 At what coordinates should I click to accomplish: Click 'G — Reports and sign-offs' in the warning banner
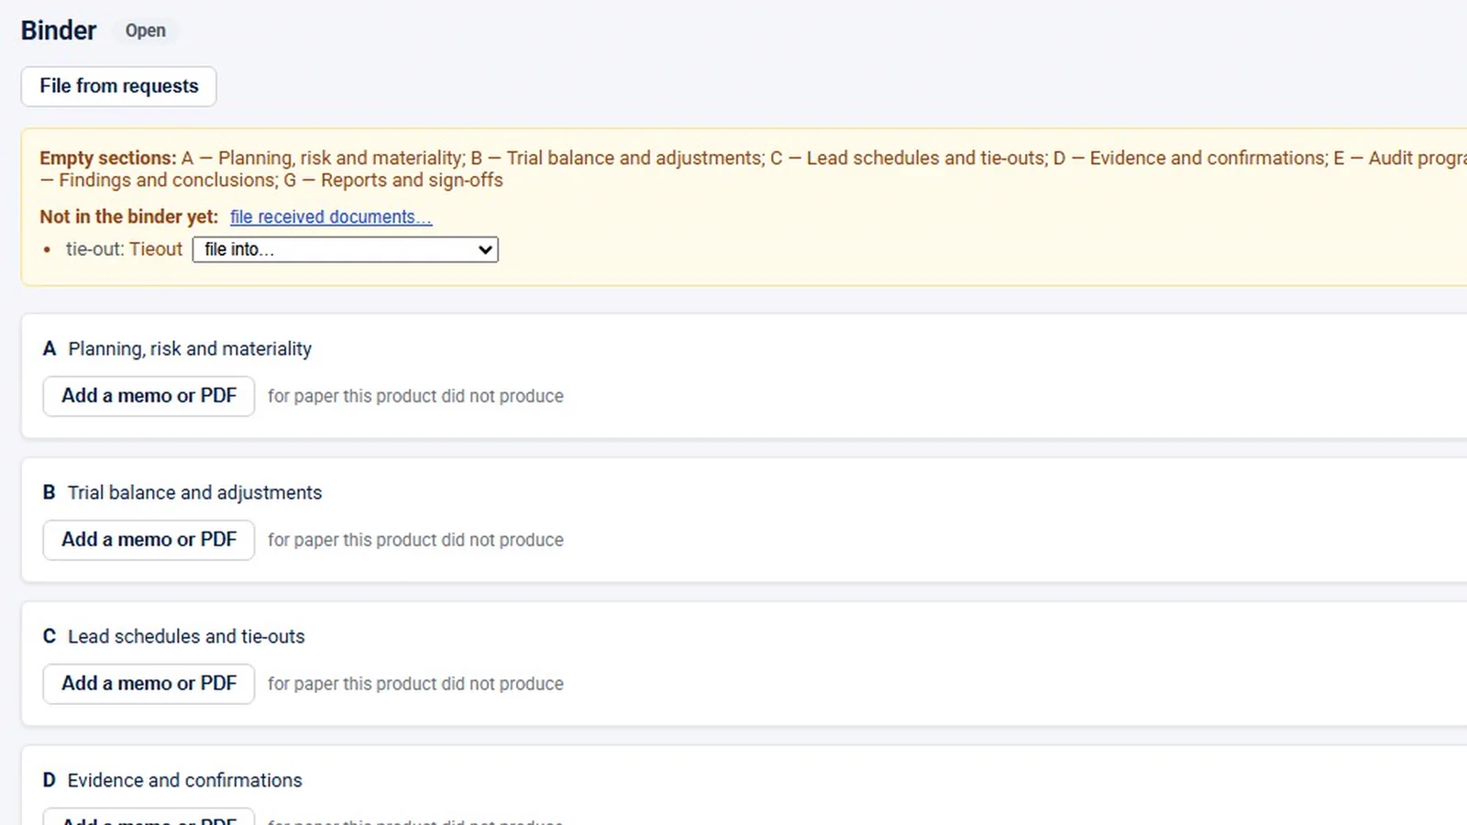point(393,181)
